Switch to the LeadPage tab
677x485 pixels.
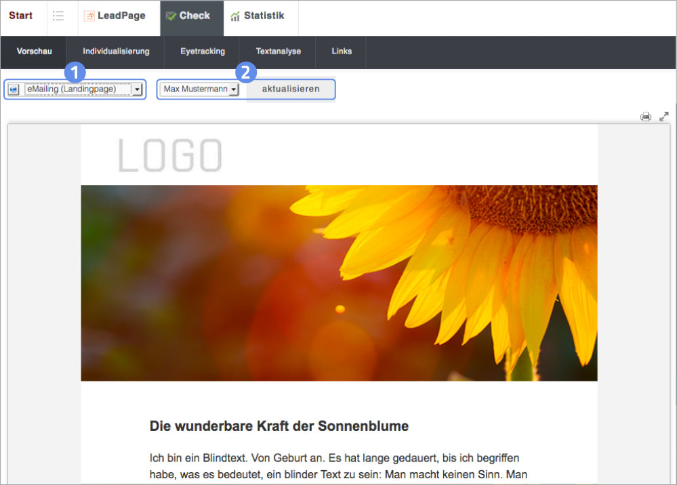114,16
